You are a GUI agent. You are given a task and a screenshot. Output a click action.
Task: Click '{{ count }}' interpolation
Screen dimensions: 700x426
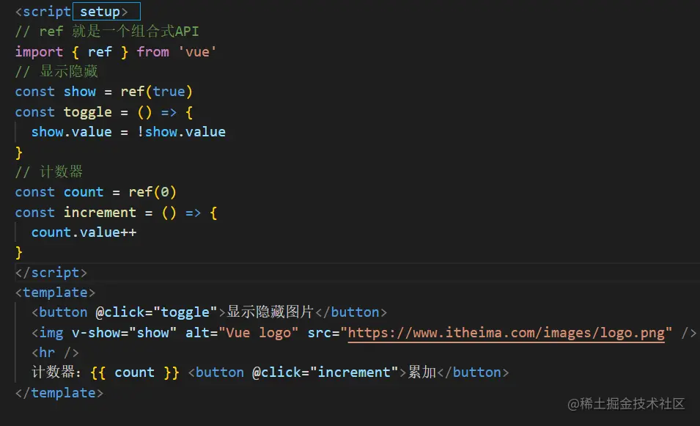tap(134, 372)
